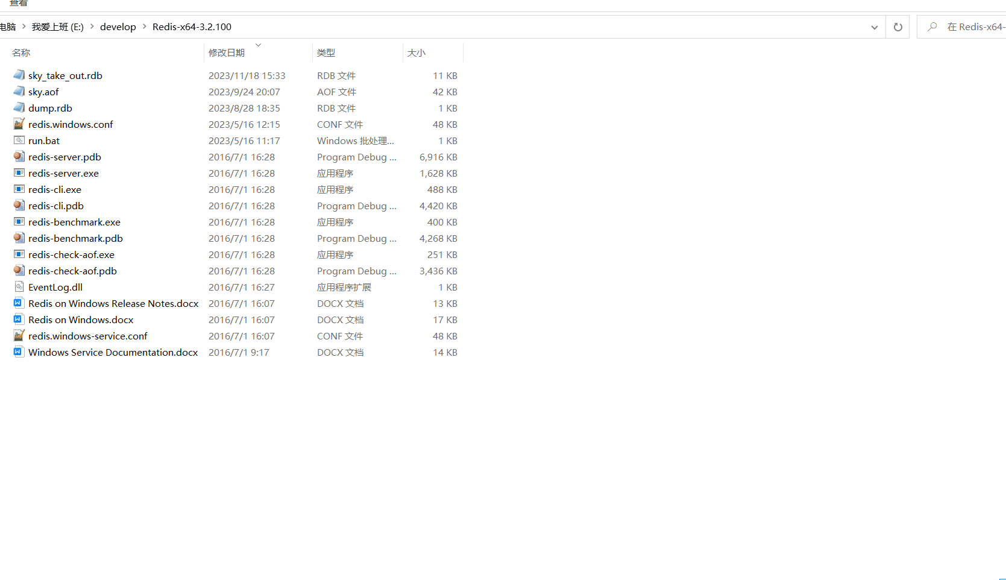1006x580 pixels.
Task: Select the file name EventLog.dll
Action: pos(55,287)
